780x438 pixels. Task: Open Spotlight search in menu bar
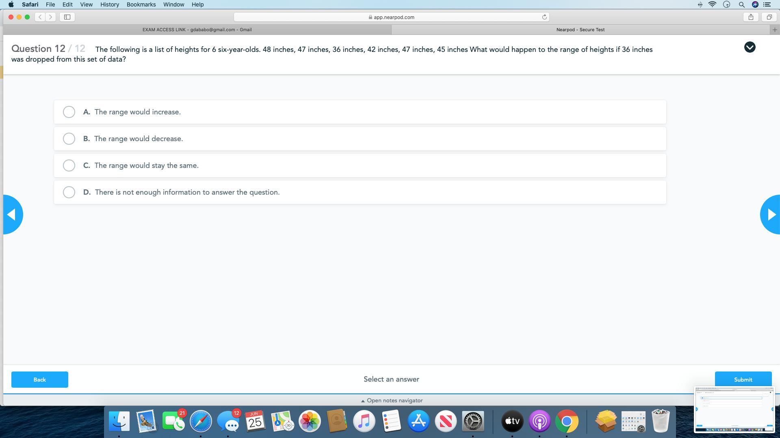741,4
